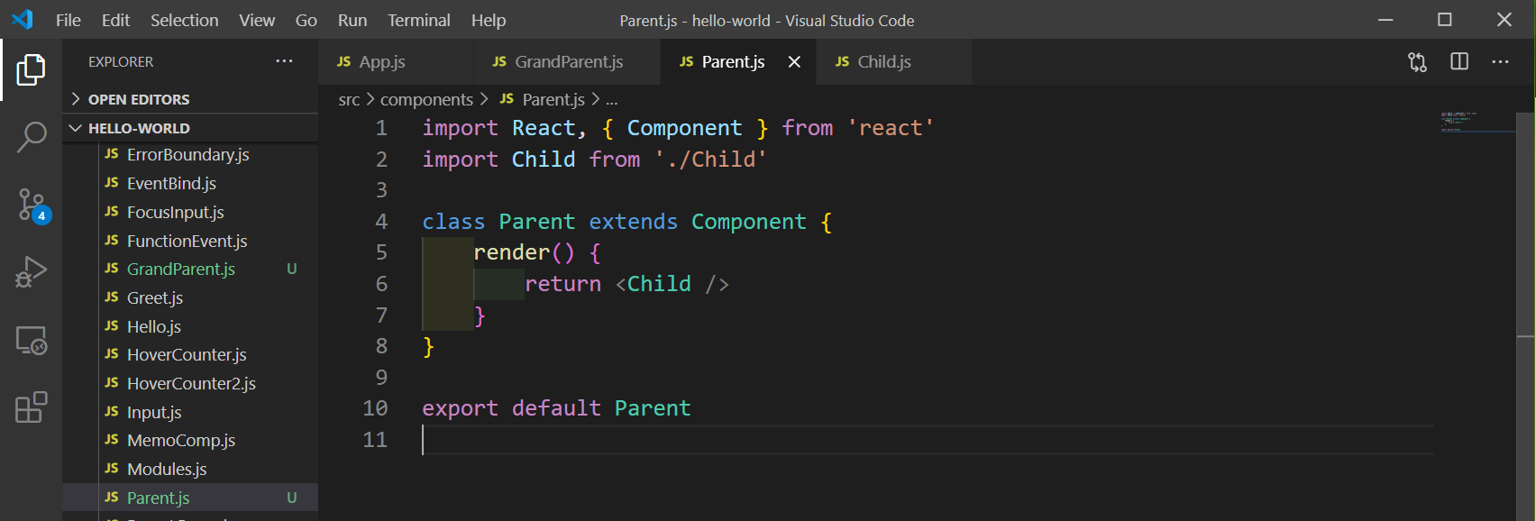The width and height of the screenshot is (1536, 521).
Task: Click the VS Code logo icon
Action: coord(22,19)
